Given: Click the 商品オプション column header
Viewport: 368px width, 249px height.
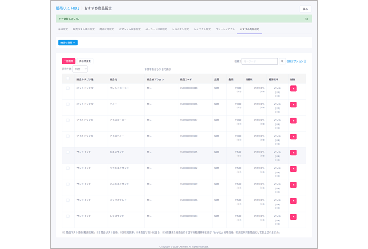Looking at the screenshot, I should (x=155, y=79).
